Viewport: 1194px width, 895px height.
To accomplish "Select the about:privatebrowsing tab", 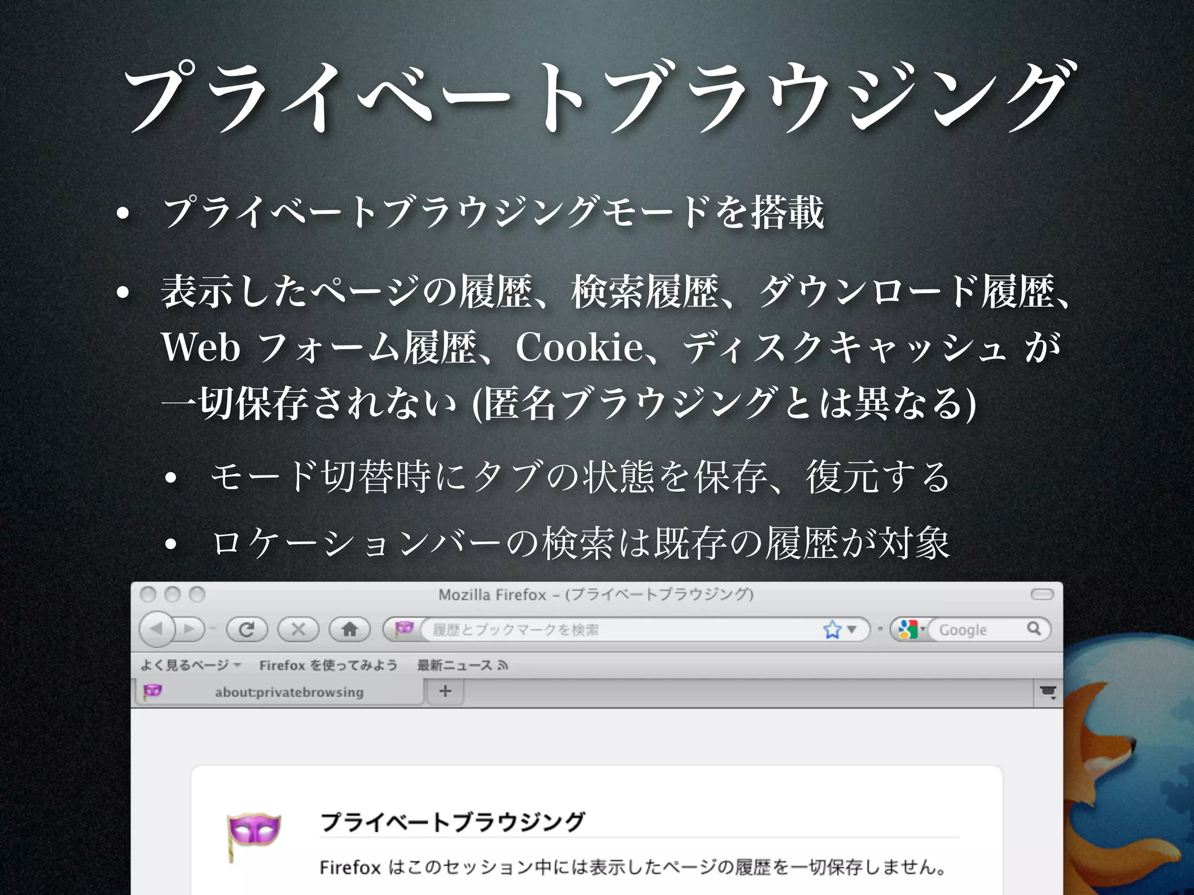I will (x=289, y=692).
